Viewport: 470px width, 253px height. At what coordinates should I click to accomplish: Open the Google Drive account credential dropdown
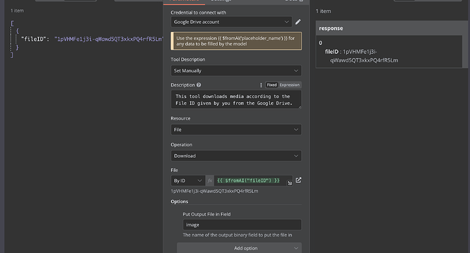(x=231, y=22)
